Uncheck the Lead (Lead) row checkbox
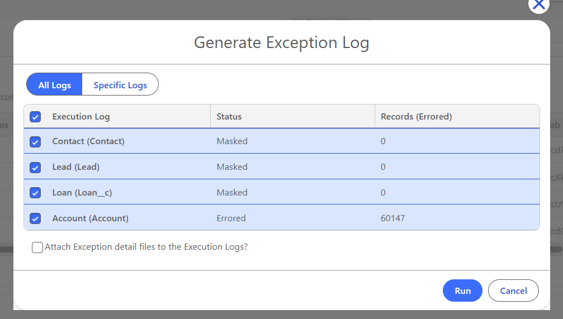The image size is (563, 319). pos(35,167)
